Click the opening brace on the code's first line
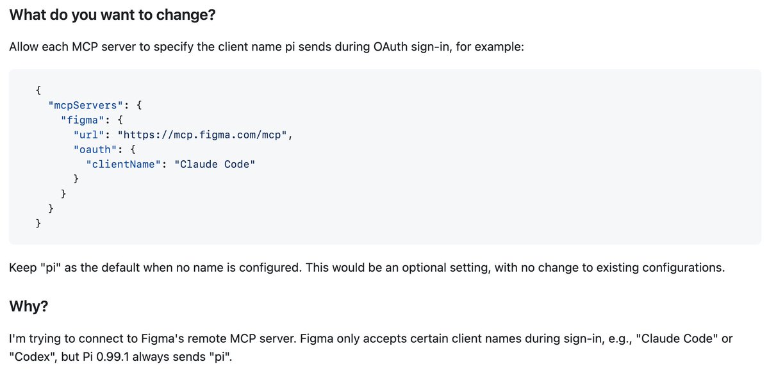 coord(39,90)
